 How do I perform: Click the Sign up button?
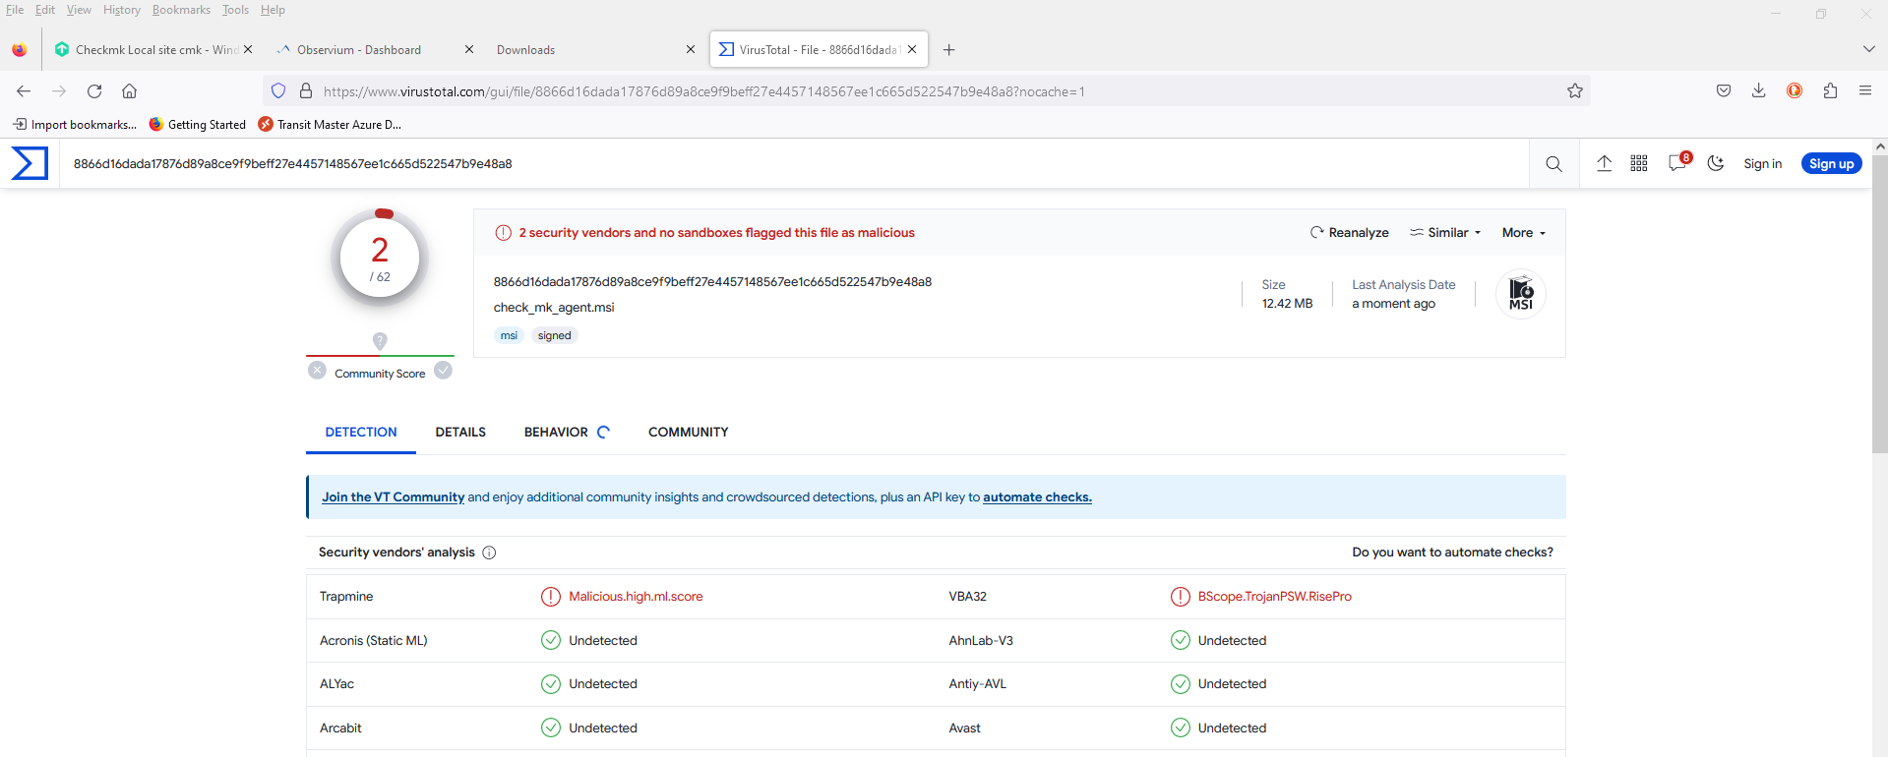(x=1831, y=164)
